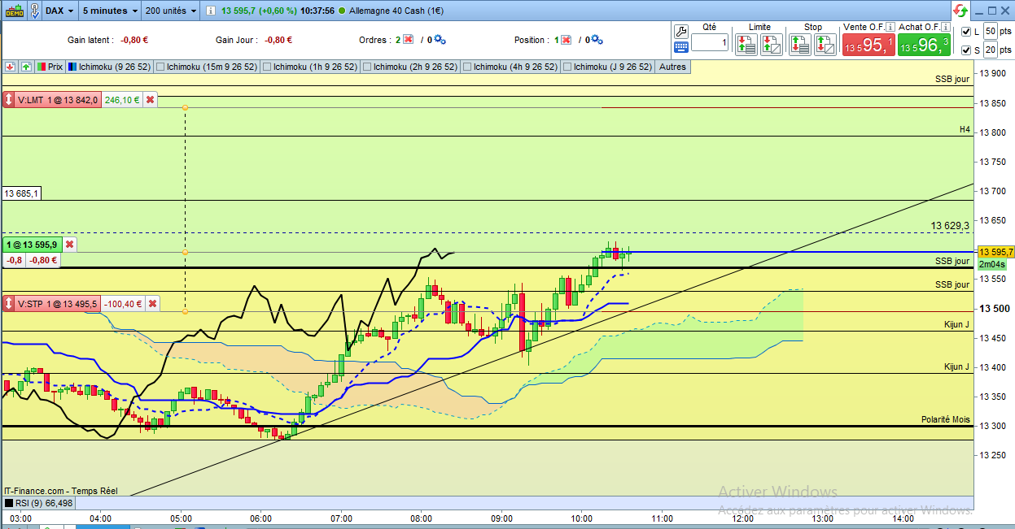Enable Ichimoku (15m 9 26 52) checkbox
Image resolution: width=1015 pixels, height=529 pixels.
point(160,67)
